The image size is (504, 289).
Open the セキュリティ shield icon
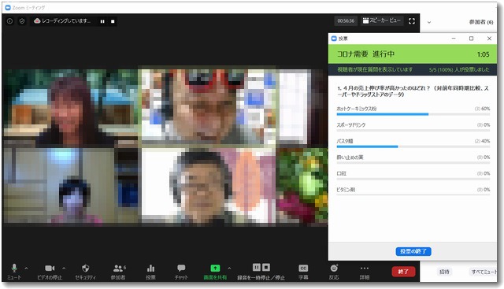pos(86,268)
